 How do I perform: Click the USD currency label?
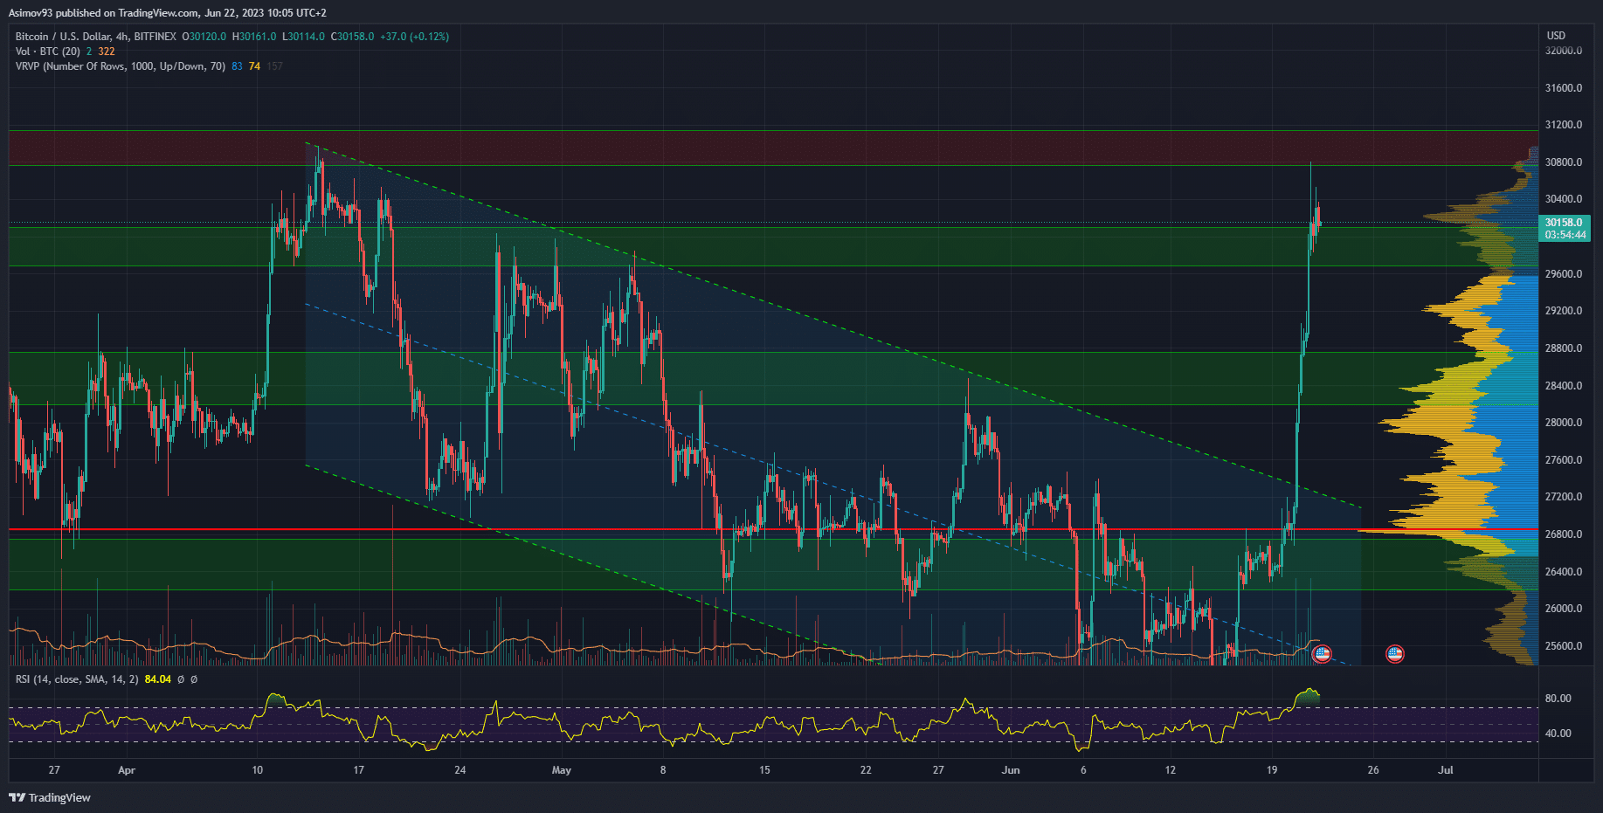click(1556, 36)
